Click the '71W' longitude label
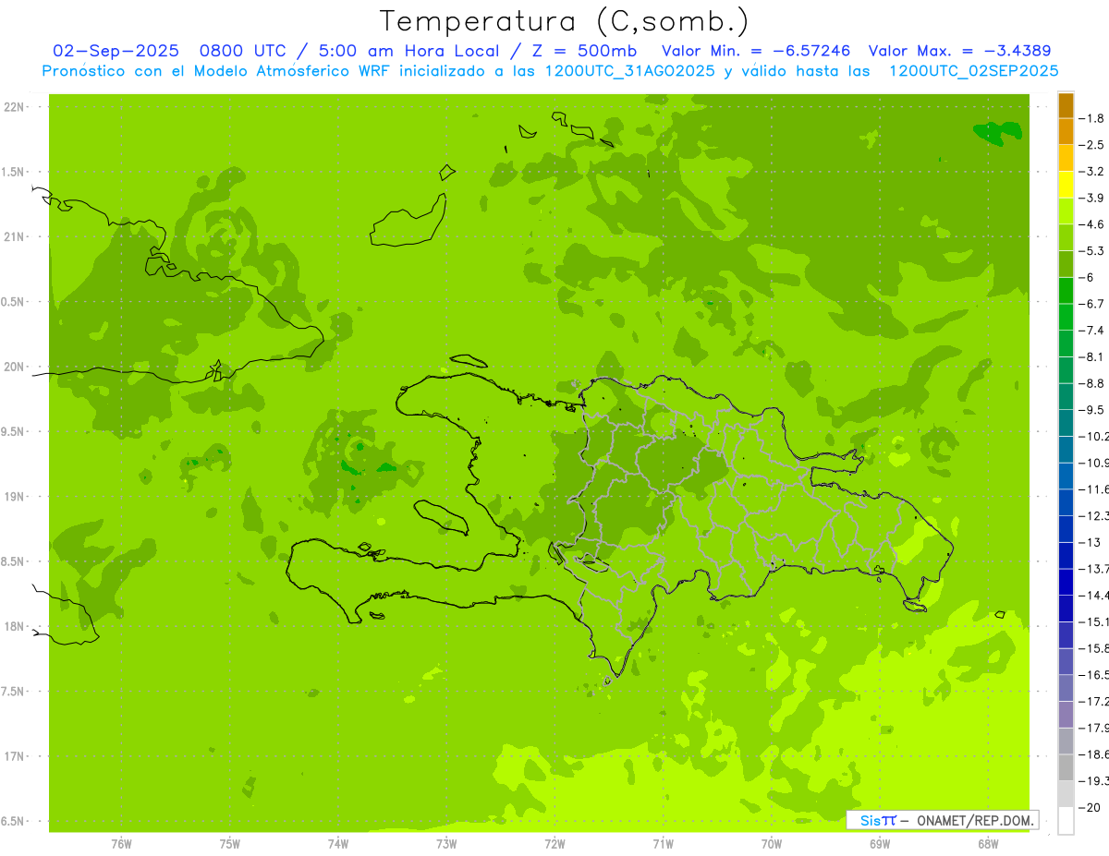 click(664, 844)
